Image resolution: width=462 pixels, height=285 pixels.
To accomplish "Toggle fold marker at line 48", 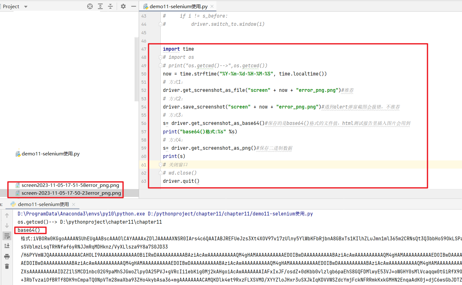I will (x=160, y=57).
